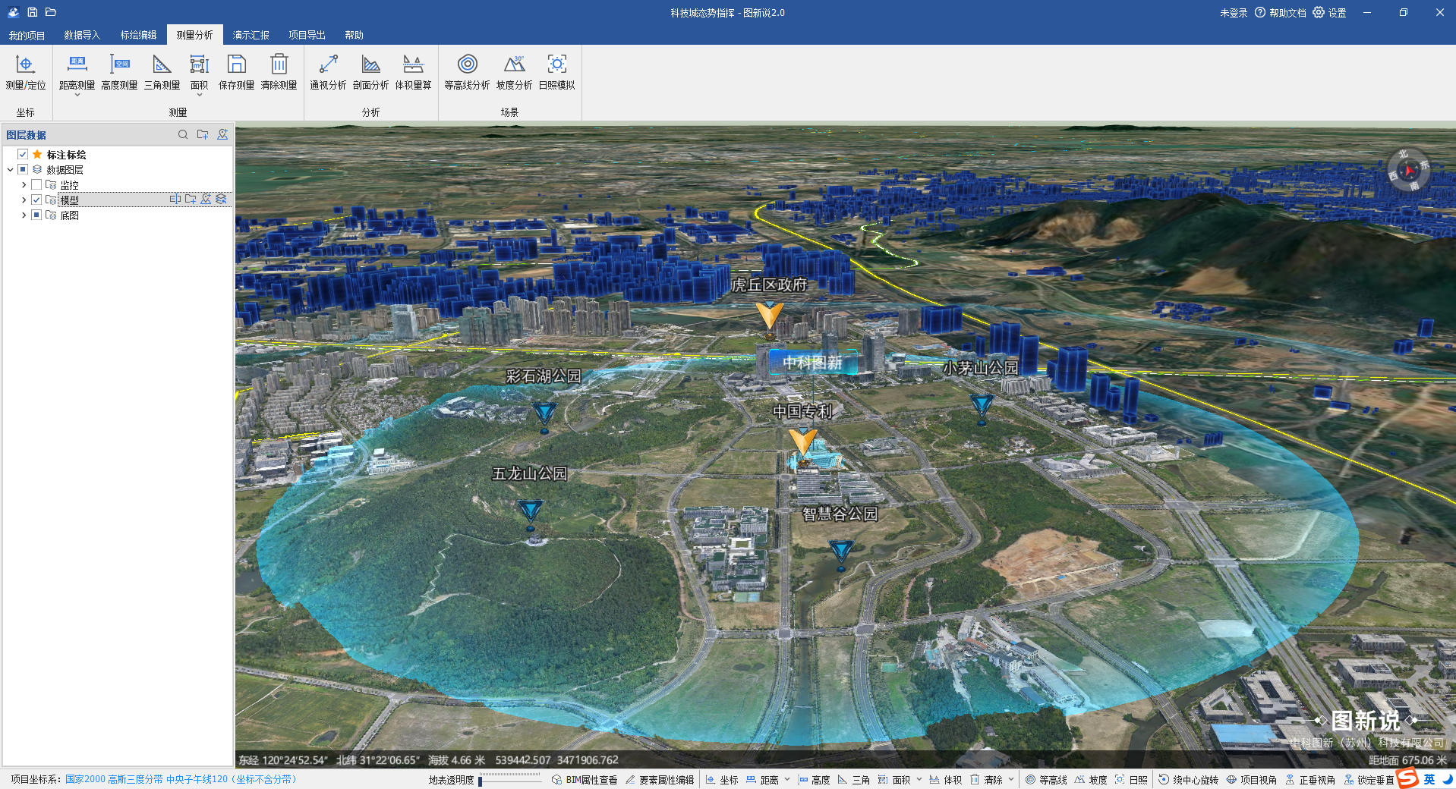Click 保存测量 to save measurements
The width and height of the screenshot is (1456, 789).
pos(236,72)
